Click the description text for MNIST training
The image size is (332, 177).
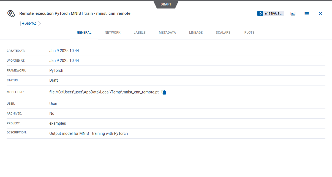click(x=88, y=133)
